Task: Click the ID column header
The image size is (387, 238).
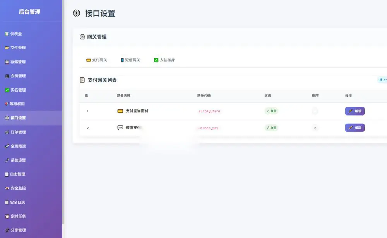Action: (x=86, y=95)
